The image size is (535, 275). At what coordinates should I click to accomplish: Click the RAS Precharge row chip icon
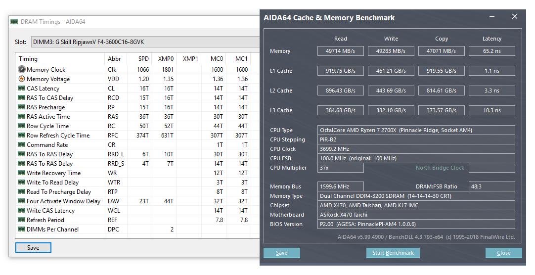coord(21,107)
